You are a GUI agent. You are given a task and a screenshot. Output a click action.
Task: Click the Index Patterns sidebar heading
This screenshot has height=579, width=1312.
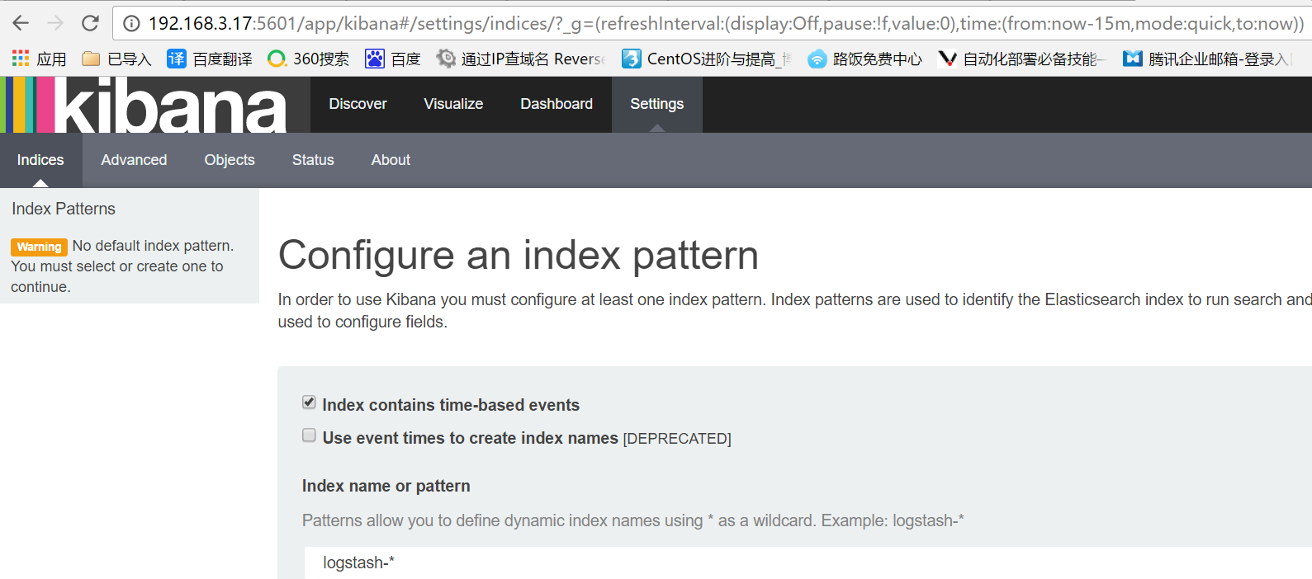[64, 209]
